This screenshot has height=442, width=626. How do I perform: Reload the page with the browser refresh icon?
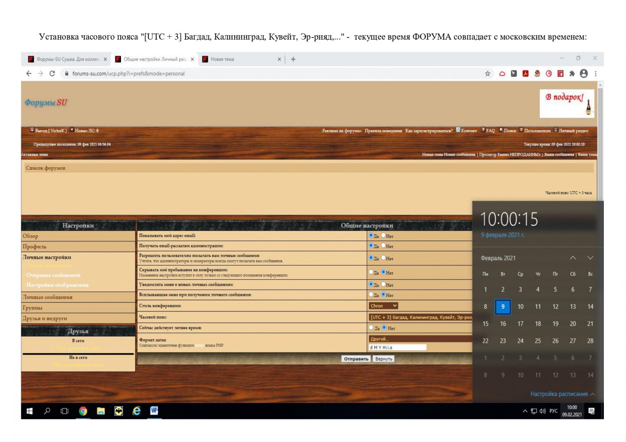(x=52, y=74)
